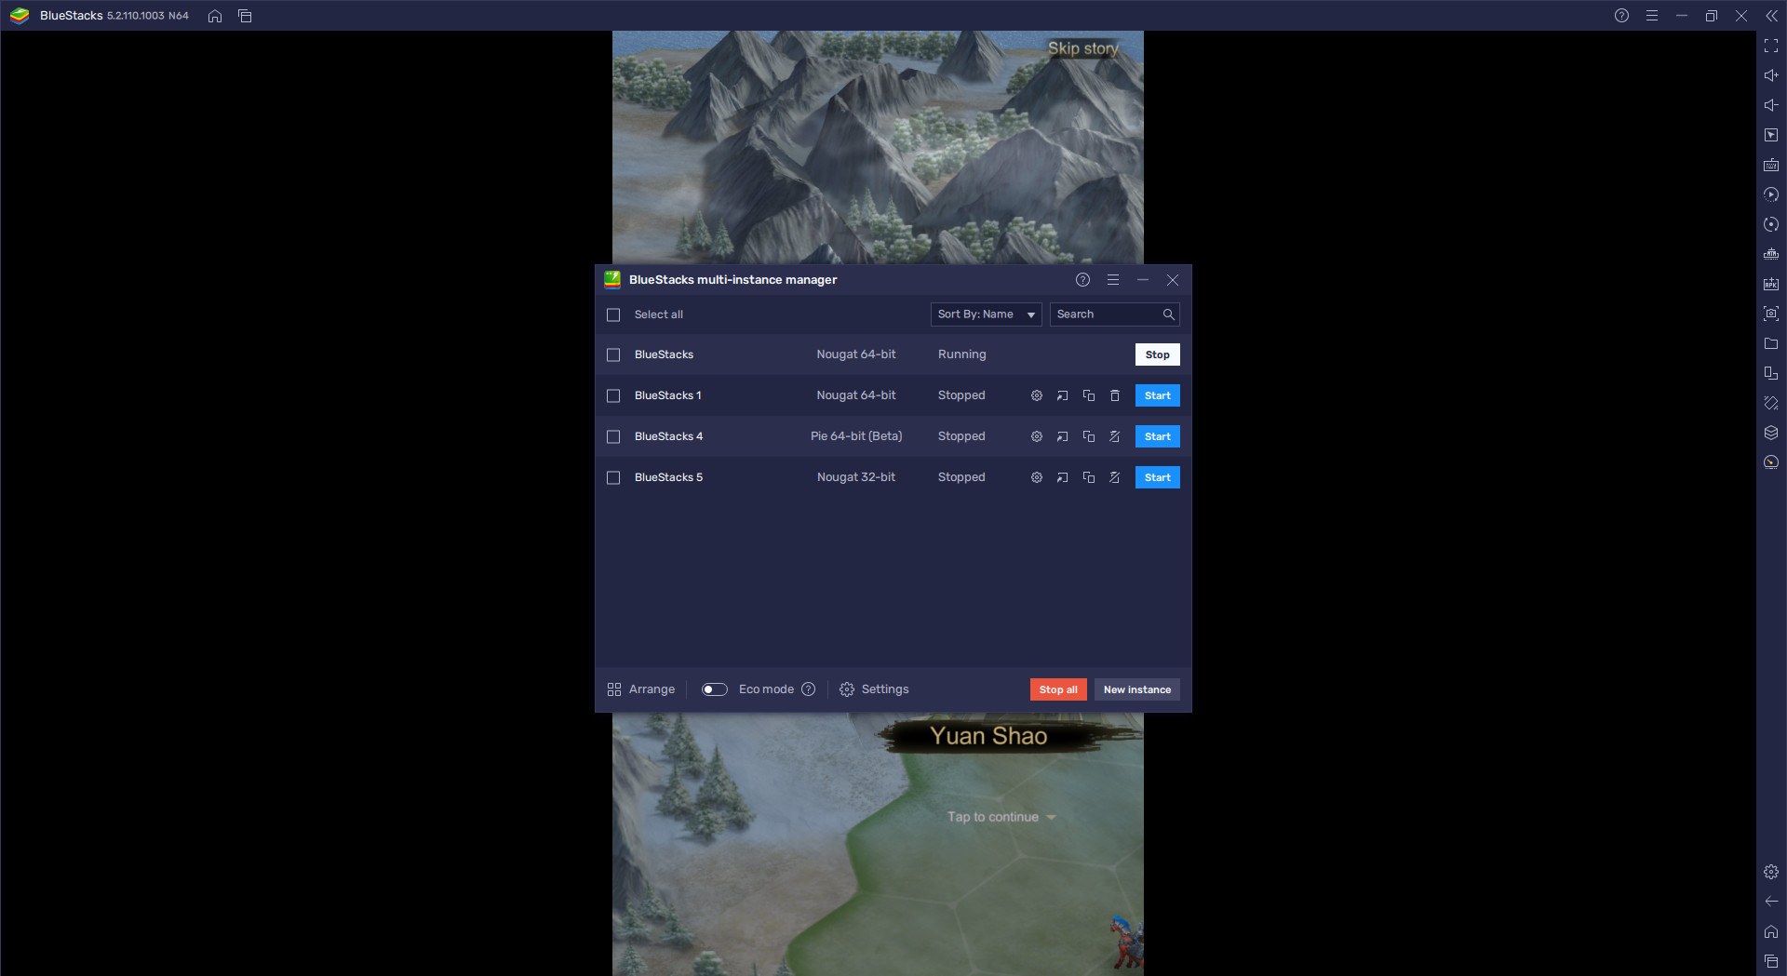Image resolution: width=1787 pixels, height=976 pixels.
Task: Go to home icon in BlueStacks title bar
Action: [x=215, y=16]
